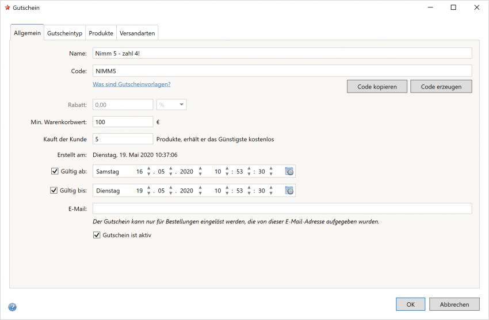Decrease the seconds value in Gültig bis
This screenshot has height=320, width=489.
point(271,194)
